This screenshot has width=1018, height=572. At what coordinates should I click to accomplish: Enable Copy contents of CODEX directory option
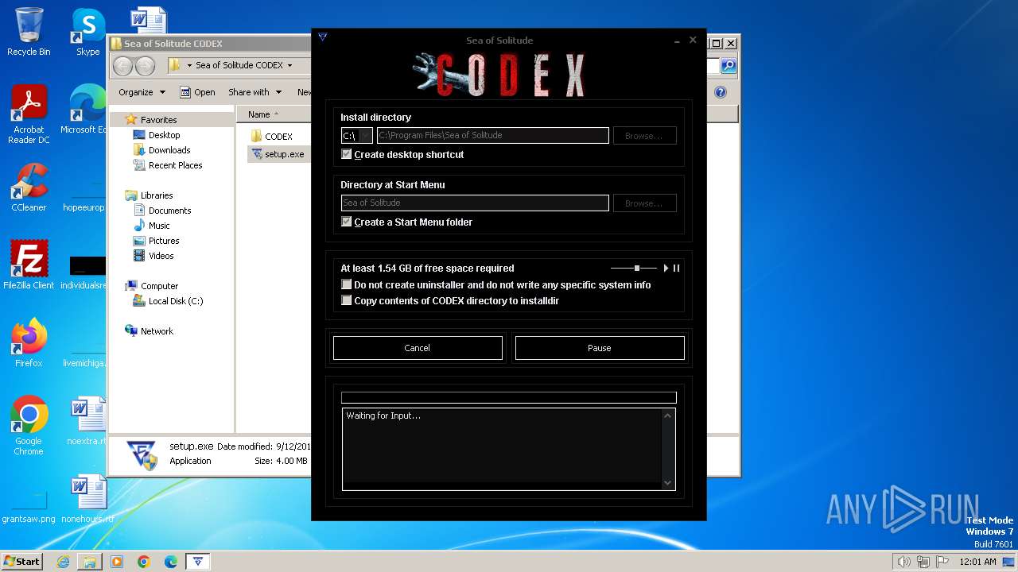pyautogui.click(x=347, y=300)
